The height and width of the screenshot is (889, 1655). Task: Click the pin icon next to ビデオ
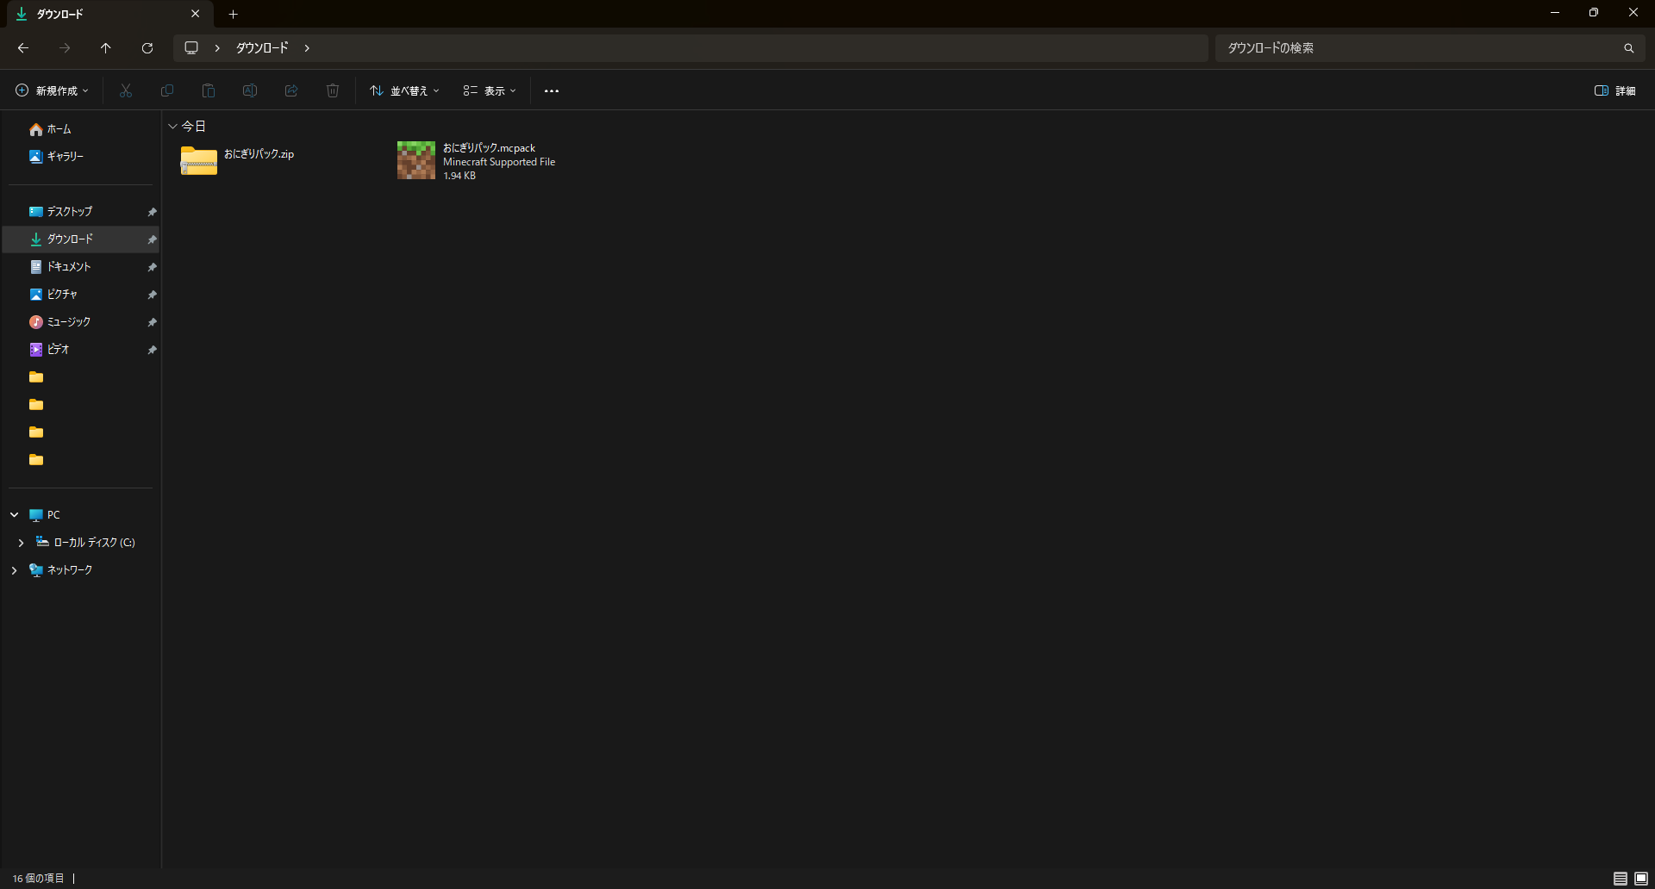click(152, 350)
